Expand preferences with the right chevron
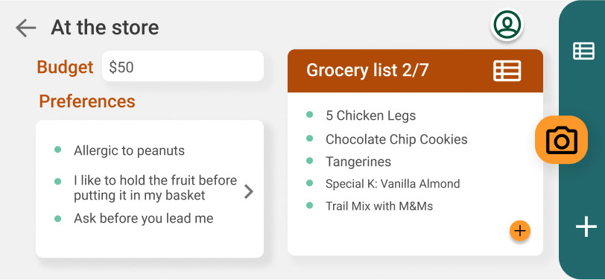Viewport: 605px width, 280px height. pyautogui.click(x=249, y=191)
